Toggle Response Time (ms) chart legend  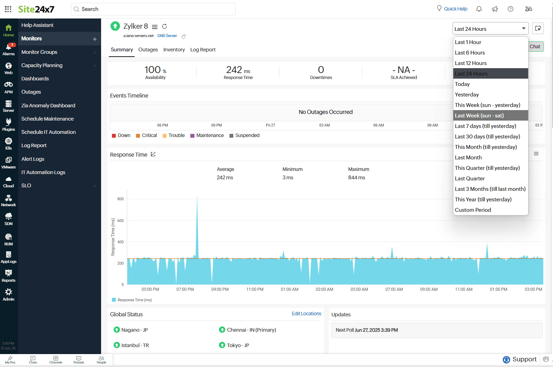point(132,300)
